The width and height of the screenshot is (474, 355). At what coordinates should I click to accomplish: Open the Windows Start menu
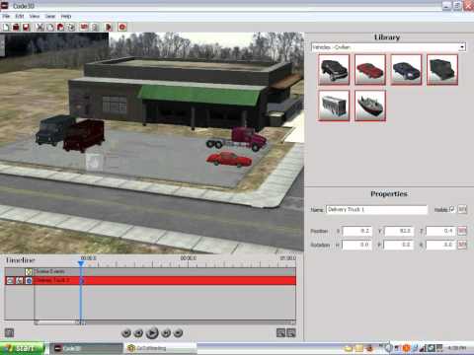[x=23, y=348]
